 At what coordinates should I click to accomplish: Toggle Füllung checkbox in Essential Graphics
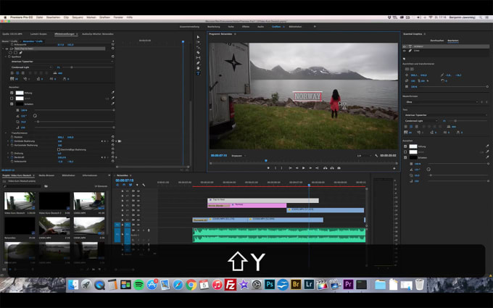pyautogui.click(x=405, y=146)
